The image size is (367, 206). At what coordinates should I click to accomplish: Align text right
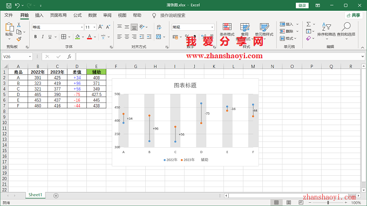(x=134, y=37)
